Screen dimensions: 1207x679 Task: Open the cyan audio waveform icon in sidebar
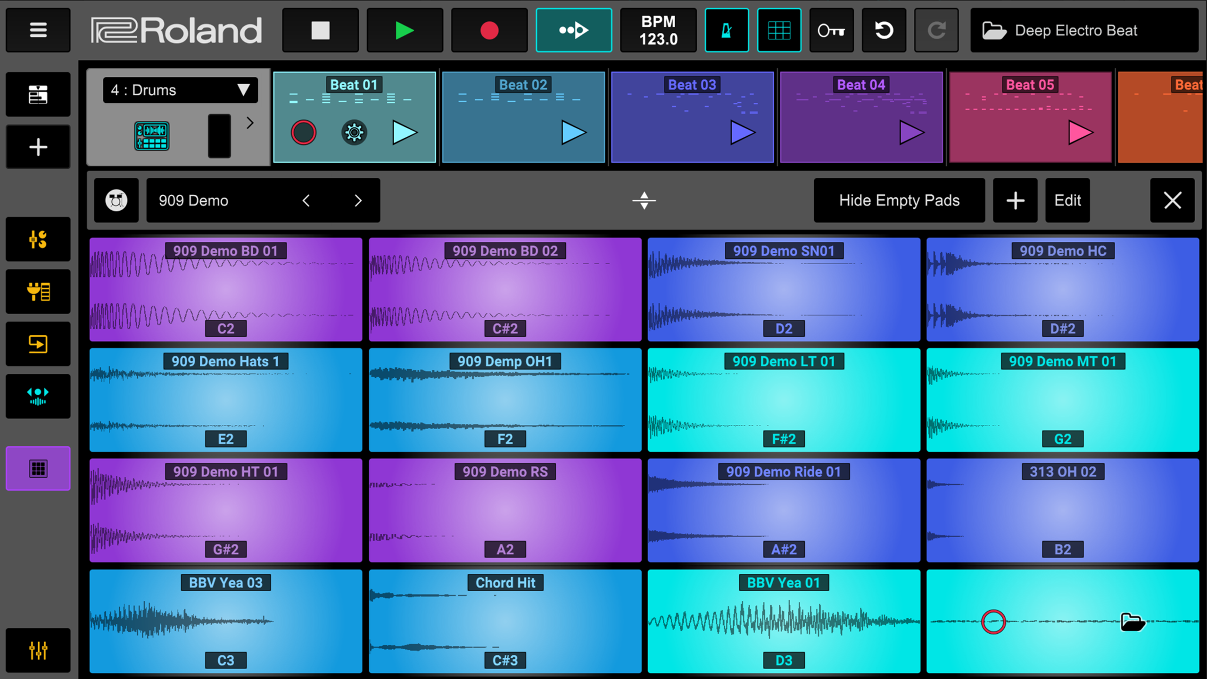tap(38, 396)
